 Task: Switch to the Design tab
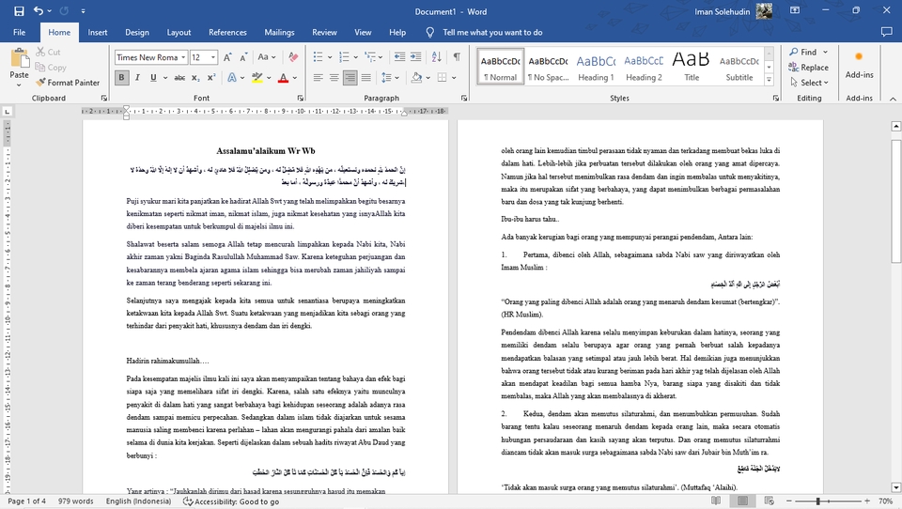tap(137, 32)
